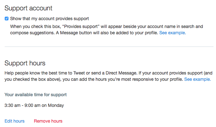Screen dimensions: 216x127
Task: Click the word Tweet in description
Action: [x=79, y=73]
